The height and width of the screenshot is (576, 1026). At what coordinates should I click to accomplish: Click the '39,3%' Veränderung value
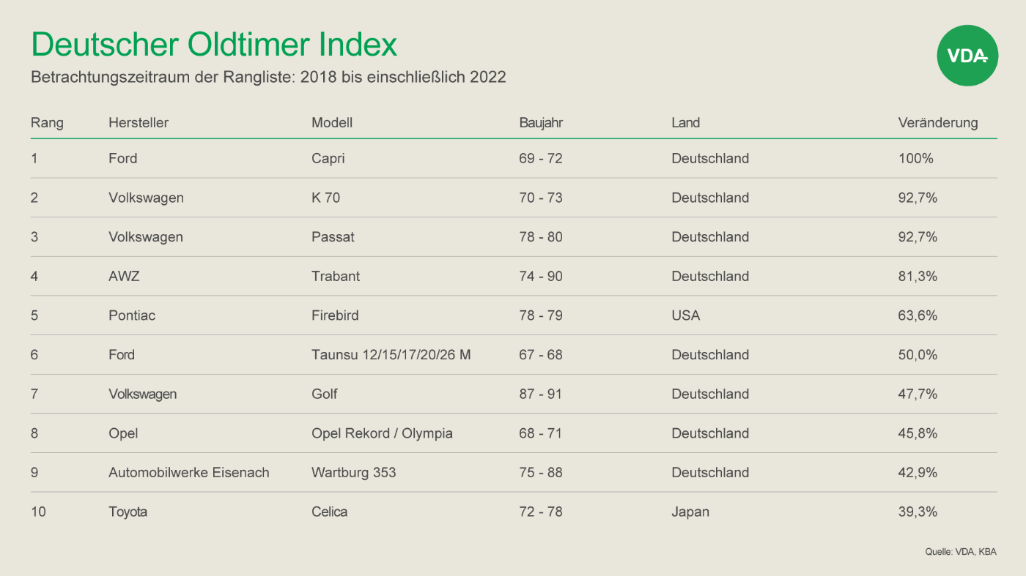click(918, 512)
